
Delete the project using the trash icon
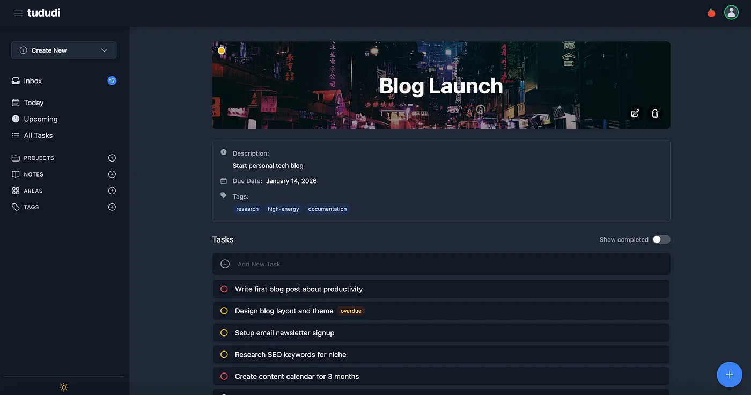click(x=655, y=113)
